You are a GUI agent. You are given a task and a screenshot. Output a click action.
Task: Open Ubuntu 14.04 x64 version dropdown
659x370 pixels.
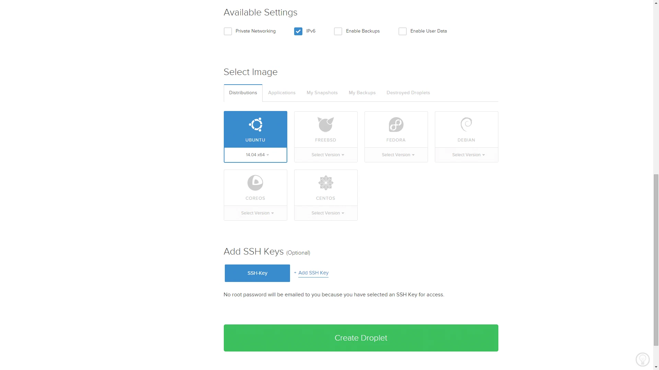[x=256, y=155]
